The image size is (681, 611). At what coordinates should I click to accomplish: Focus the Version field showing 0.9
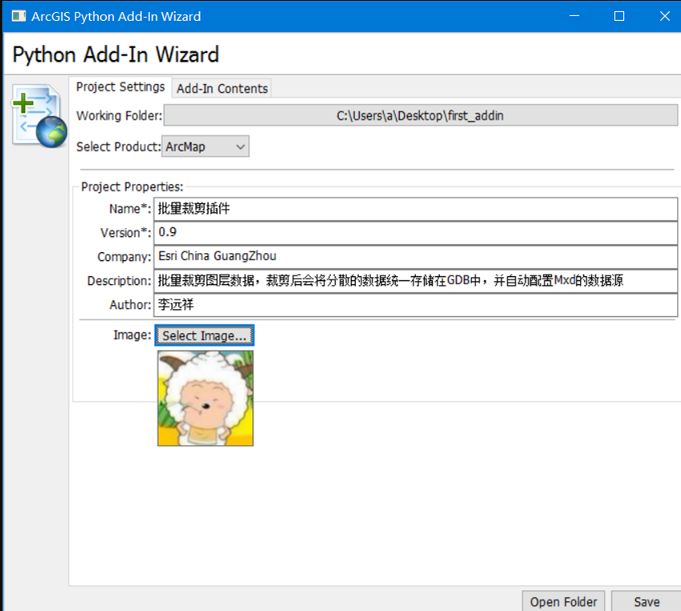pyautogui.click(x=416, y=233)
